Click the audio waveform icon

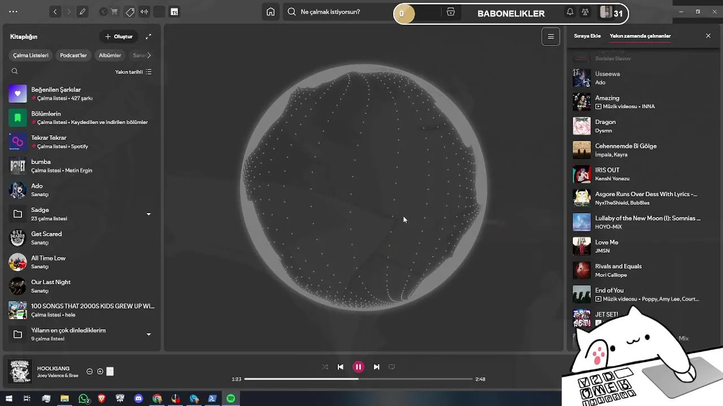[x=145, y=12]
